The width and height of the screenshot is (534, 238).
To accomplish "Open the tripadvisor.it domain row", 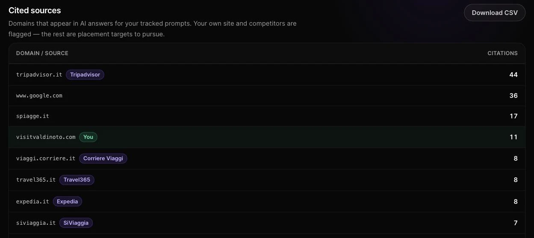I will 267,75.
